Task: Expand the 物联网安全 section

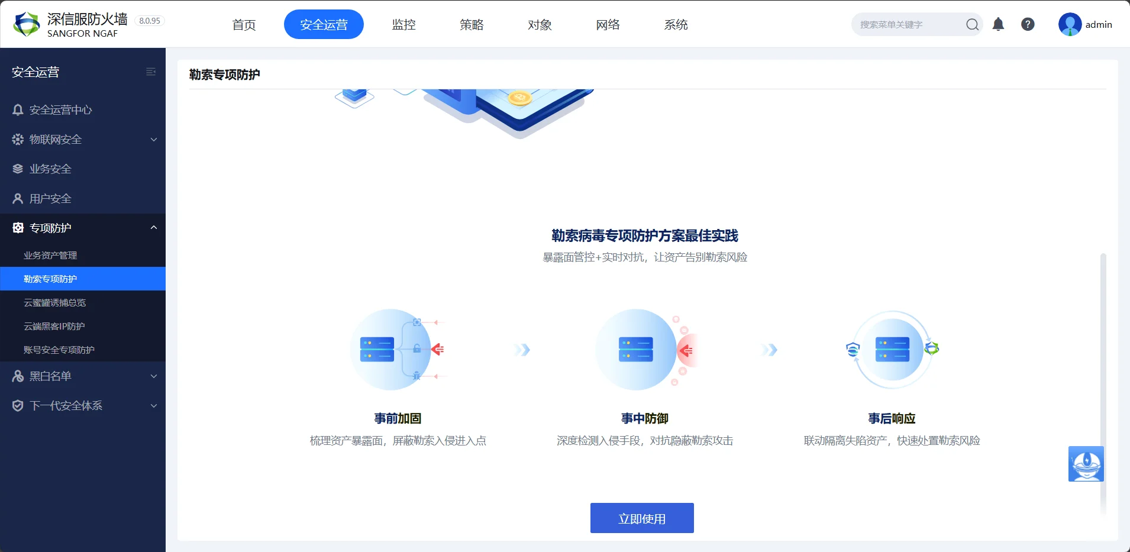Action: tap(153, 140)
